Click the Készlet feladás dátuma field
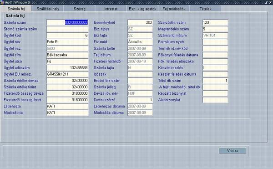 click(x=215, y=74)
